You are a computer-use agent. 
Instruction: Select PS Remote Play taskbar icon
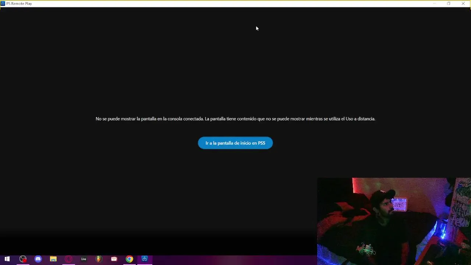click(145, 259)
